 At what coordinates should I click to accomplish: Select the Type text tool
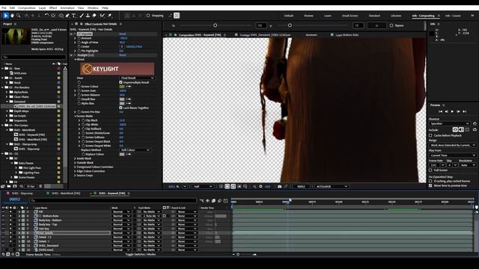coord(73,16)
